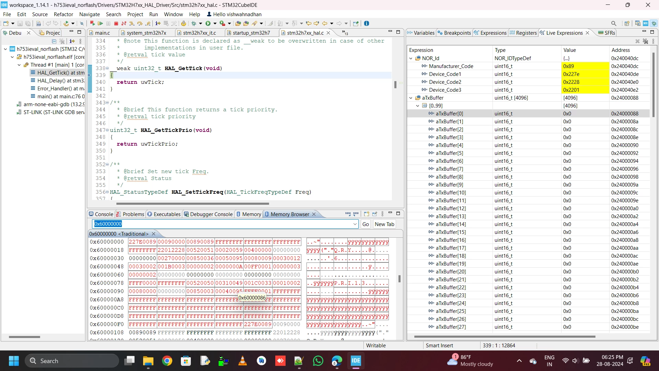Open the Open Perspective icon
This screenshot has height=371, width=659.
point(627,23)
